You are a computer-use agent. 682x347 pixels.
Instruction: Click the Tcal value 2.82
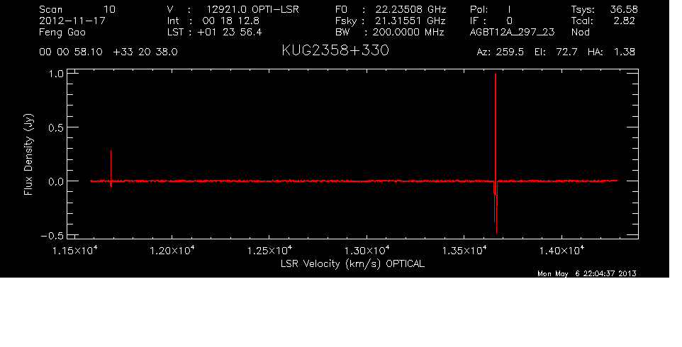pos(625,21)
